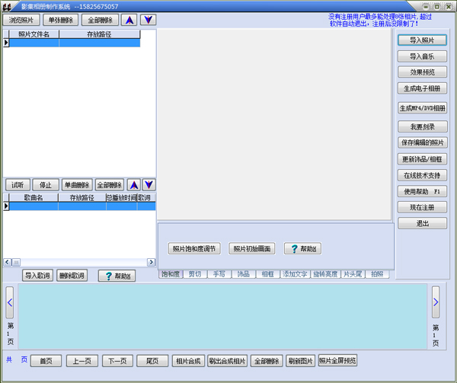This screenshot has width=457, height=383.
Task: Click 导入音乐 button
Action: 422,56
